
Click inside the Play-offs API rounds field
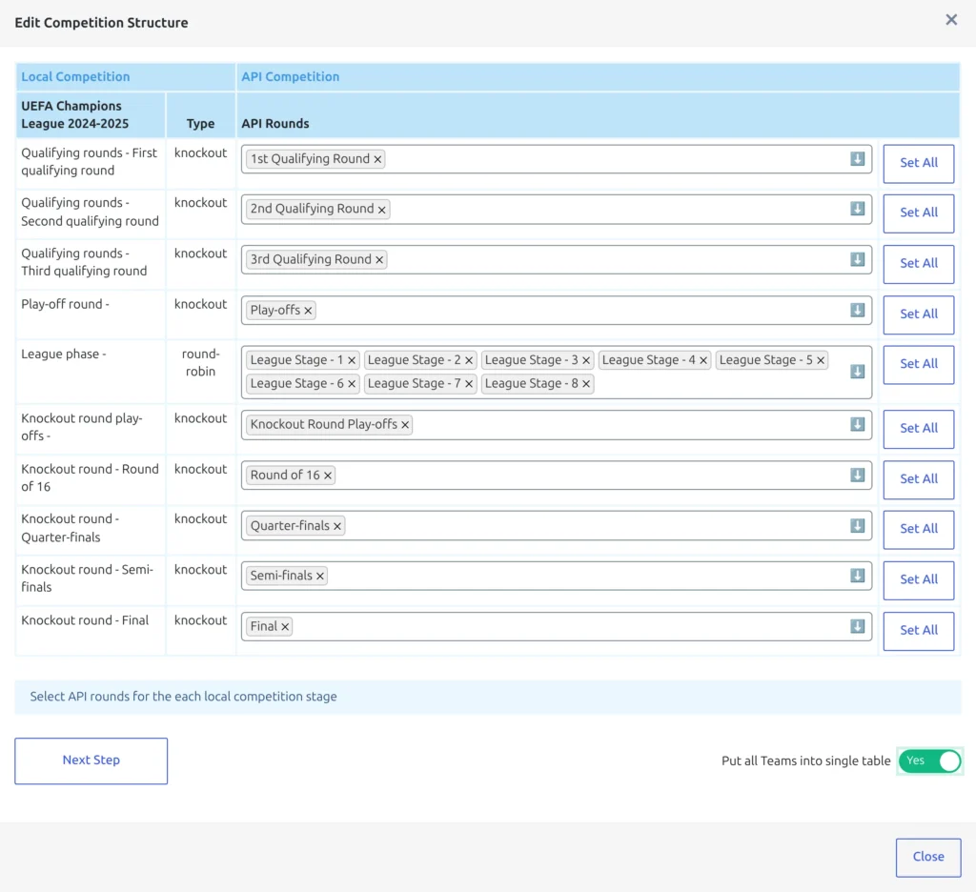click(x=557, y=310)
